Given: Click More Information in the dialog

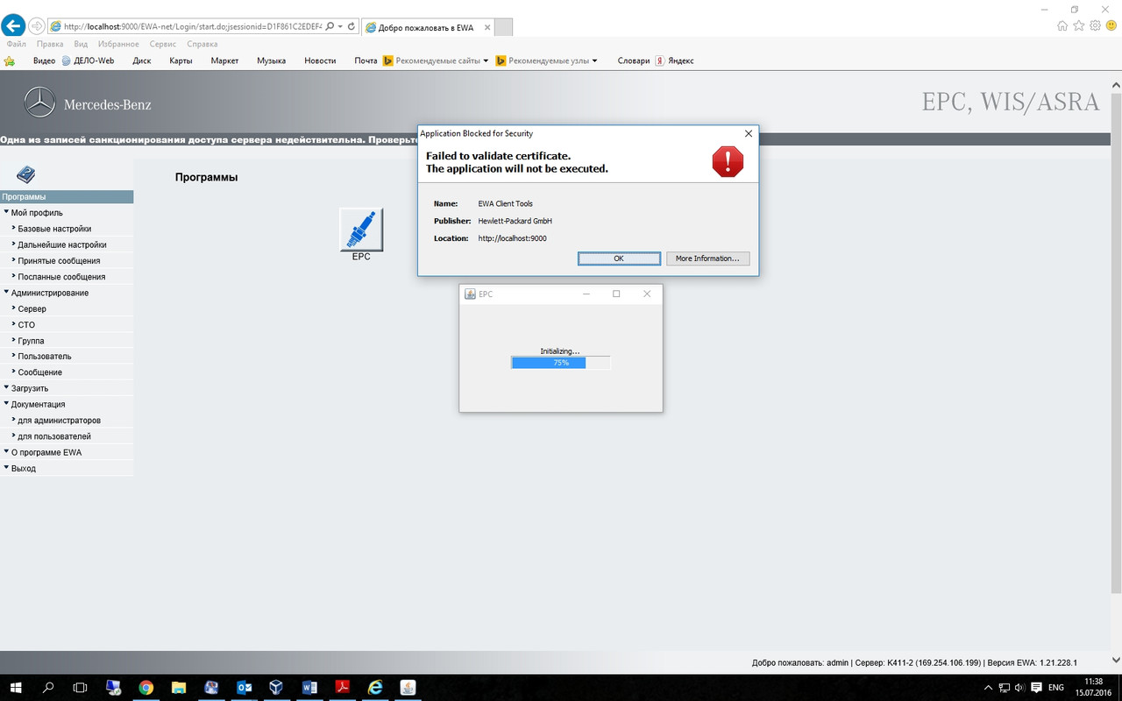Looking at the screenshot, I should [707, 258].
